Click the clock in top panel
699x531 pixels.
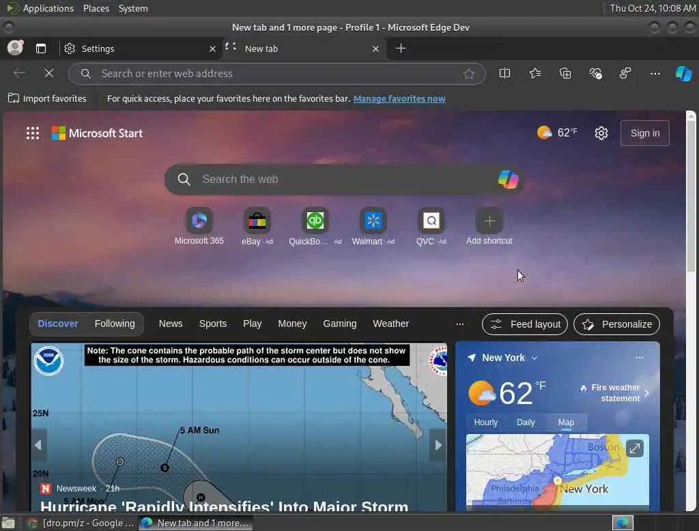pyautogui.click(x=653, y=8)
